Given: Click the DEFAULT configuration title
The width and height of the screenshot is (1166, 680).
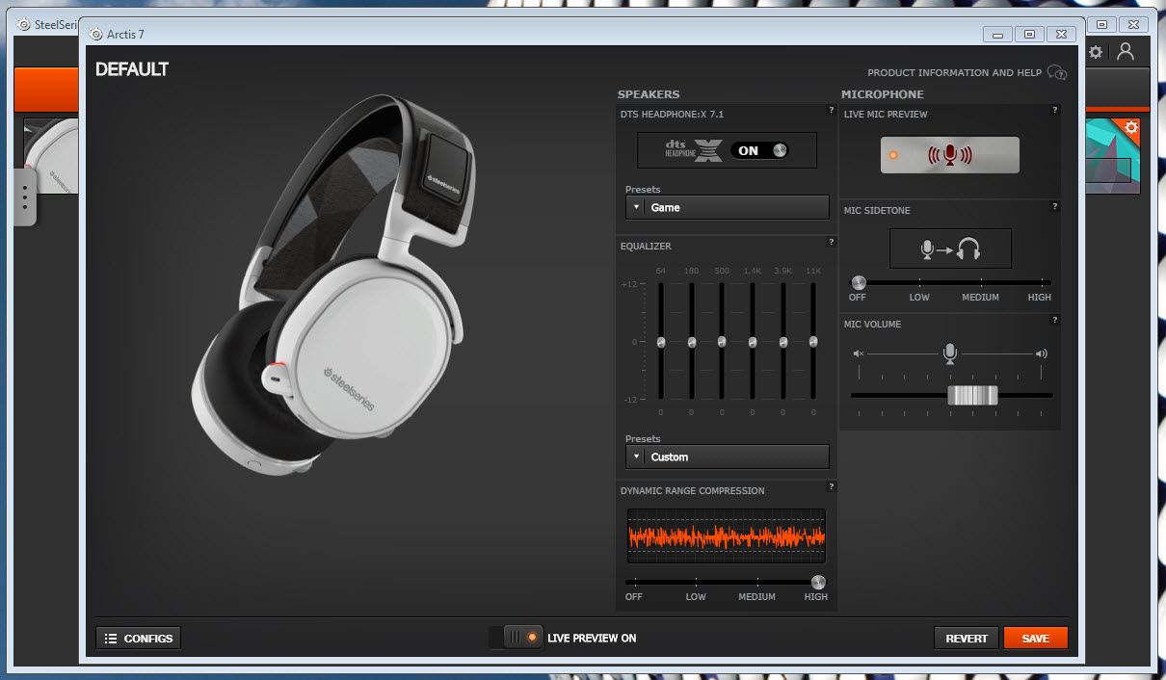Looking at the screenshot, I should (132, 69).
